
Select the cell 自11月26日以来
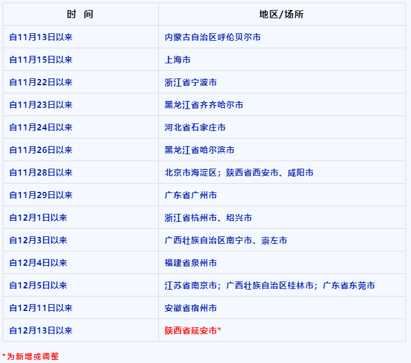click(x=80, y=150)
